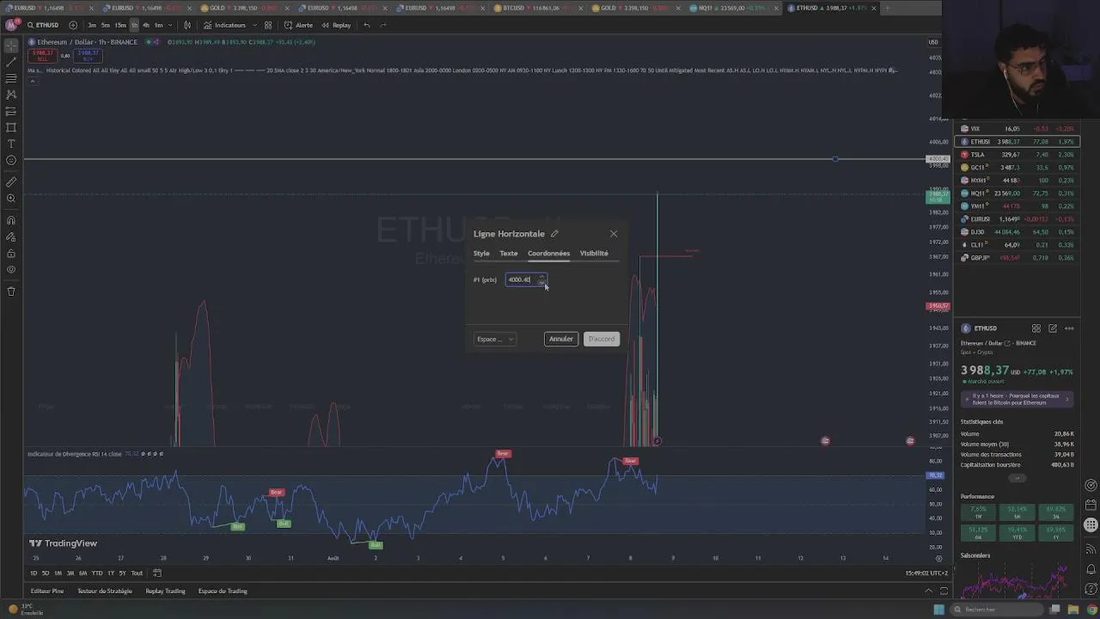The height and width of the screenshot is (619, 1100).
Task: Open the Editeur Pine tab
Action: [47, 591]
